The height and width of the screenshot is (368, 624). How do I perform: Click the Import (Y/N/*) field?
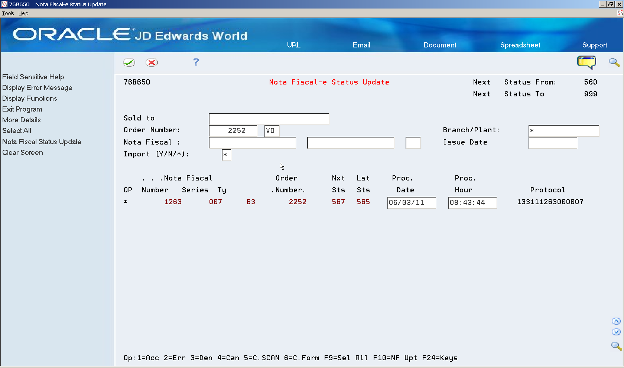click(x=227, y=155)
